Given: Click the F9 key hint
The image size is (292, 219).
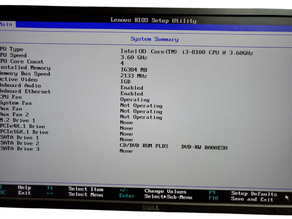Looking at the screenshot, I should [212, 192].
